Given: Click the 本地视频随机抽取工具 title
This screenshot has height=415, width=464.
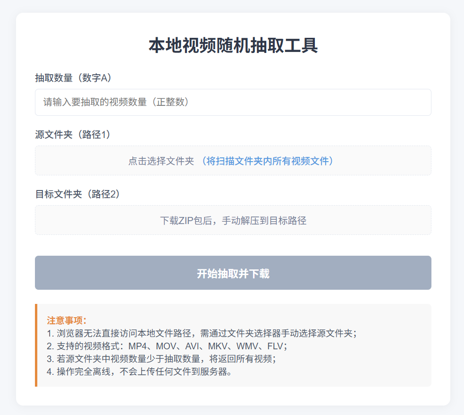Looking at the screenshot, I should click(x=233, y=46).
